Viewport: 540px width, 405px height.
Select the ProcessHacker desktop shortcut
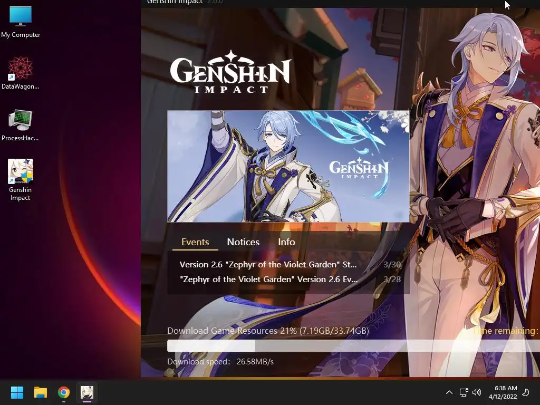[21, 125]
